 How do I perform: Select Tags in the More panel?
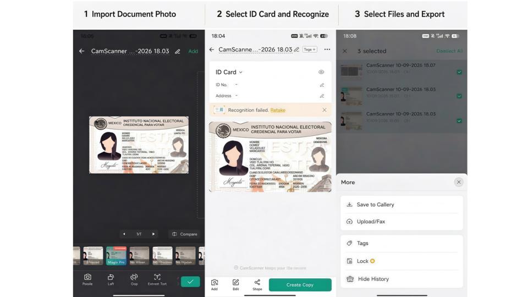(x=402, y=243)
